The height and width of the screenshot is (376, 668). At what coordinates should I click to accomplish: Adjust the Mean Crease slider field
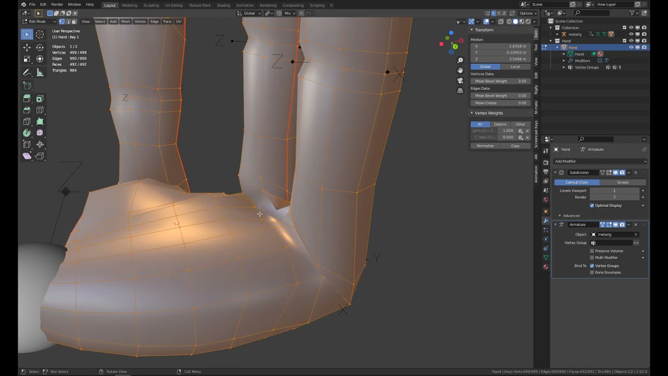[500, 103]
